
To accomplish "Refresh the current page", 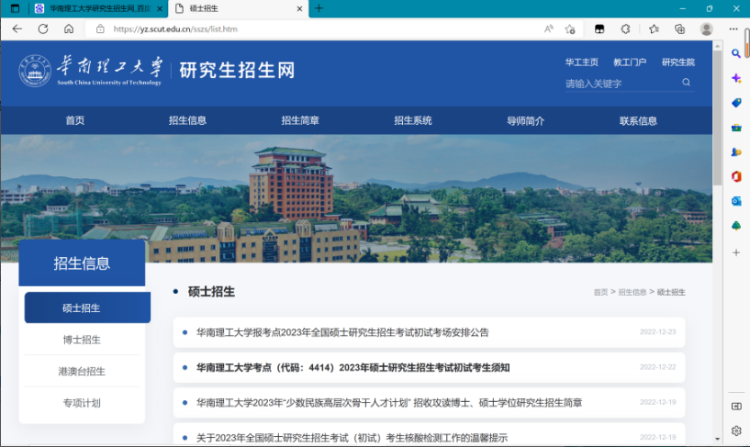I will (42, 28).
